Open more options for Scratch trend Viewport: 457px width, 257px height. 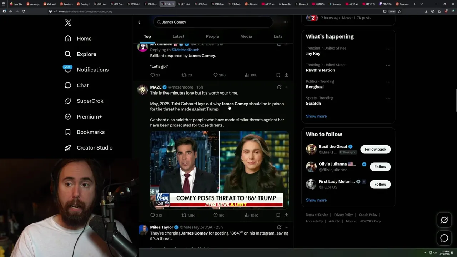[388, 99]
